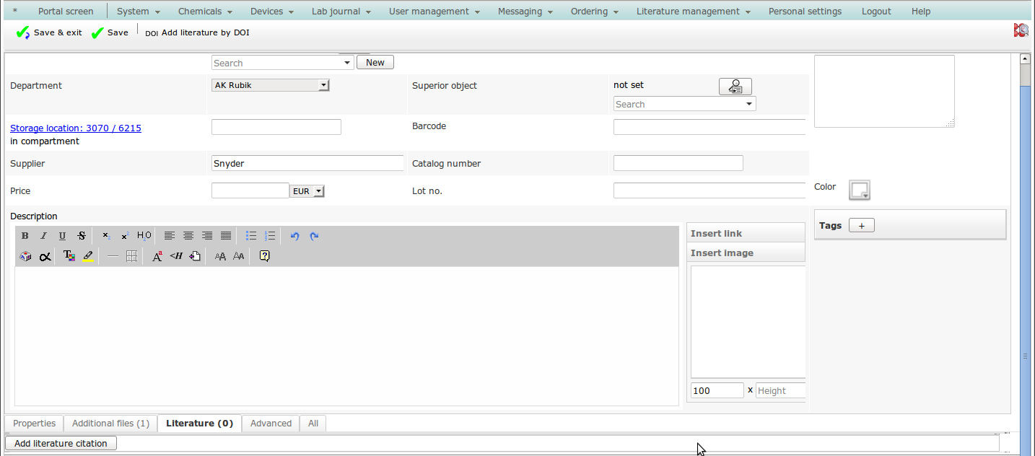Viewport: 1035px width, 456px height.
Task: Click the subscript formatting icon
Action: tap(106, 236)
